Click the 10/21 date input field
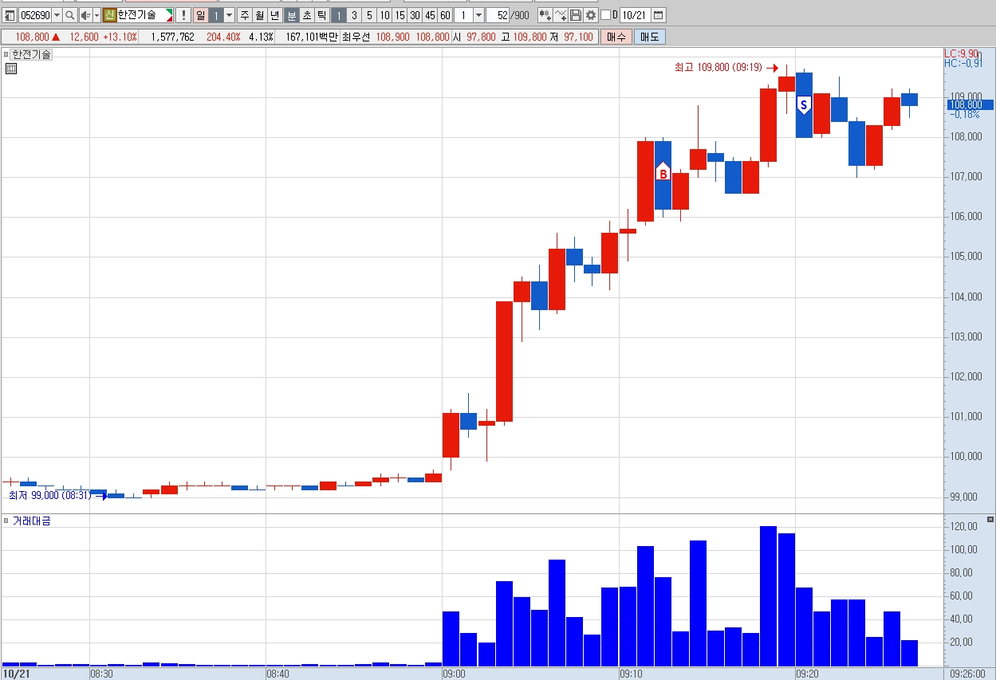Screen dimensions: 996x680 [635, 15]
